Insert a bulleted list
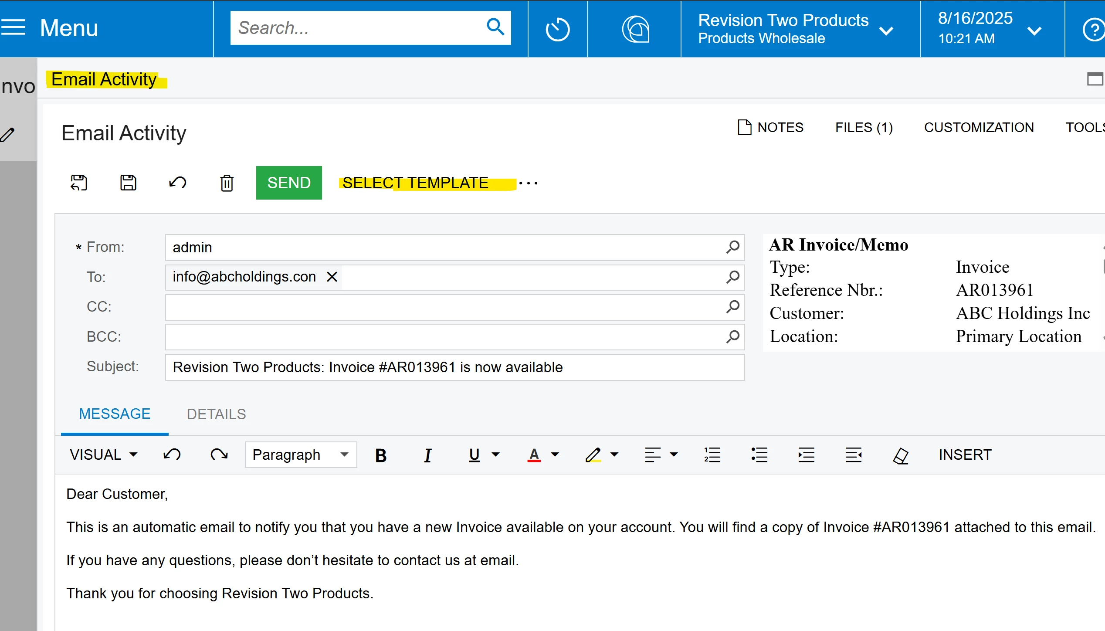Image resolution: width=1105 pixels, height=631 pixels. click(759, 455)
